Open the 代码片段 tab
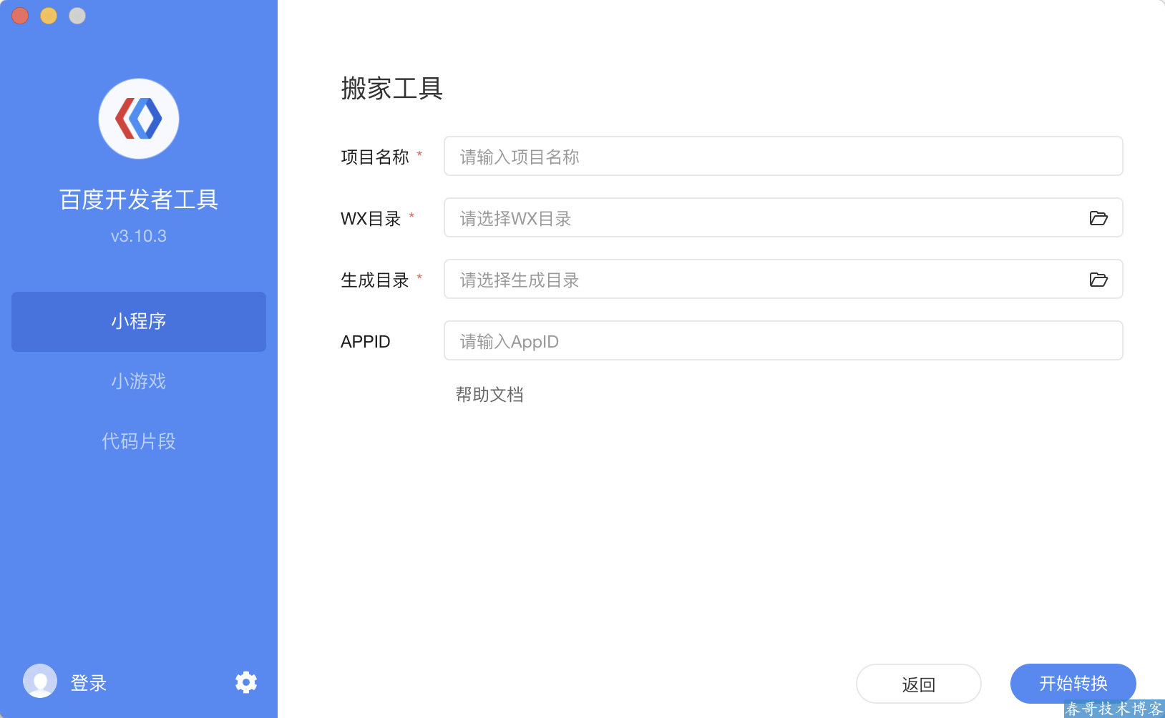 (x=139, y=441)
